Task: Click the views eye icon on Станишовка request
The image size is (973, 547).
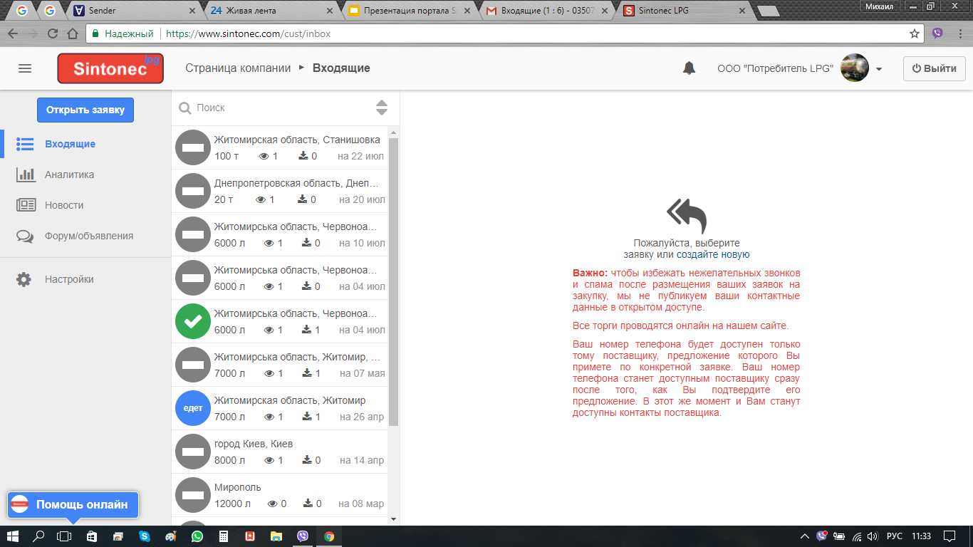Action: coord(264,156)
